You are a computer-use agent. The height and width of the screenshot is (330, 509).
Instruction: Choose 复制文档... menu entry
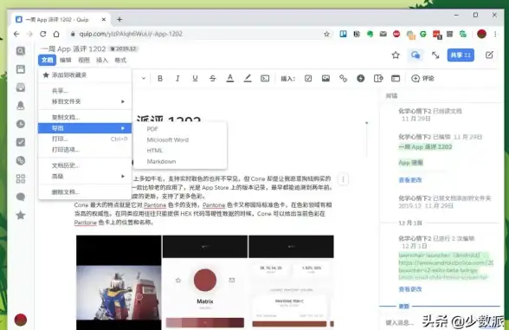point(85,117)
